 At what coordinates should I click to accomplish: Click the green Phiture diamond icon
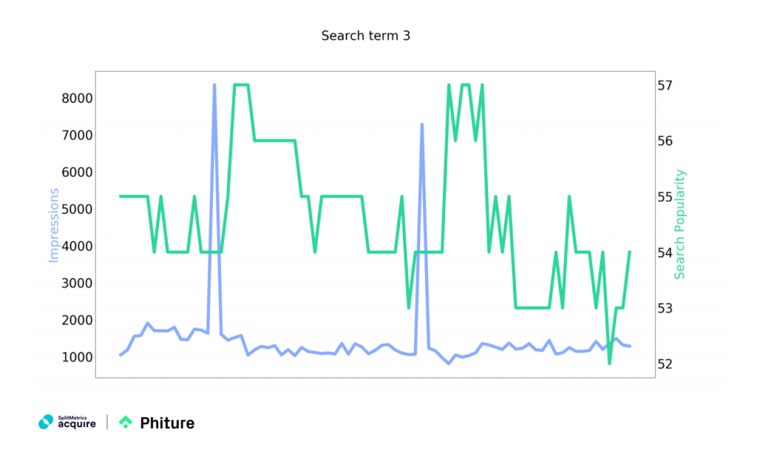point(126,421)
